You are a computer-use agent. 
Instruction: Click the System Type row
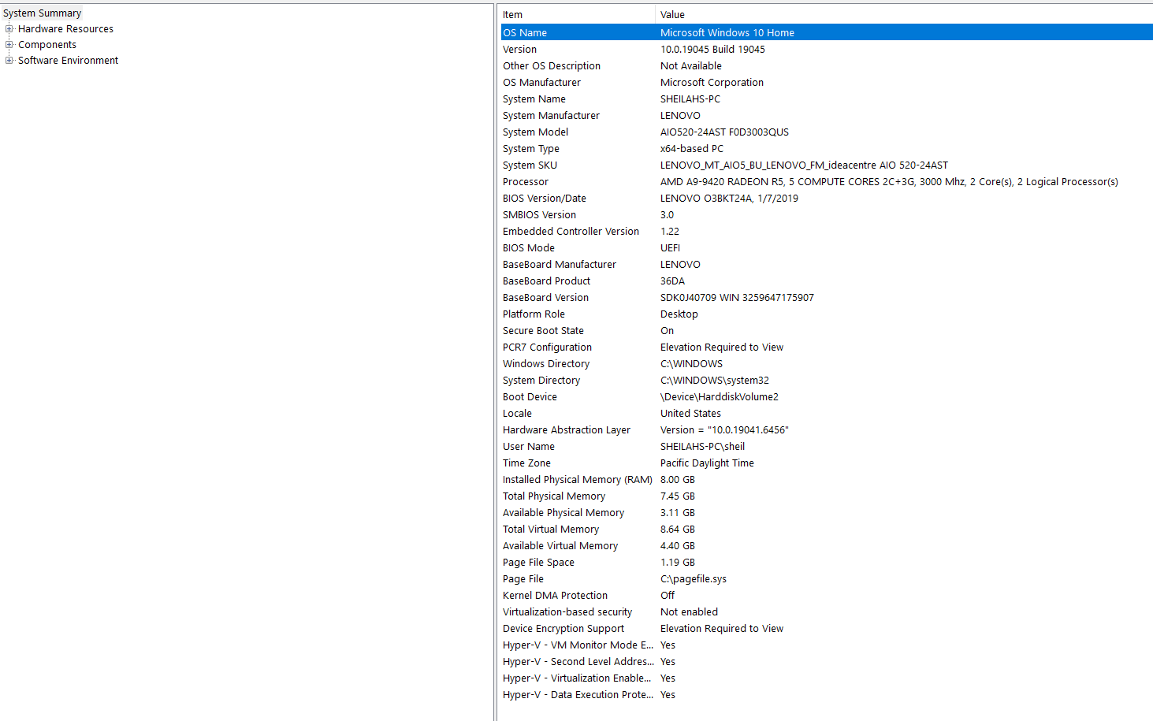point(827,148)
